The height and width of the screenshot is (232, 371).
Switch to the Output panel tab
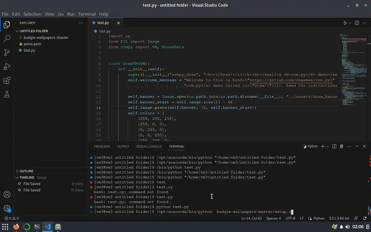click(123, 146)
